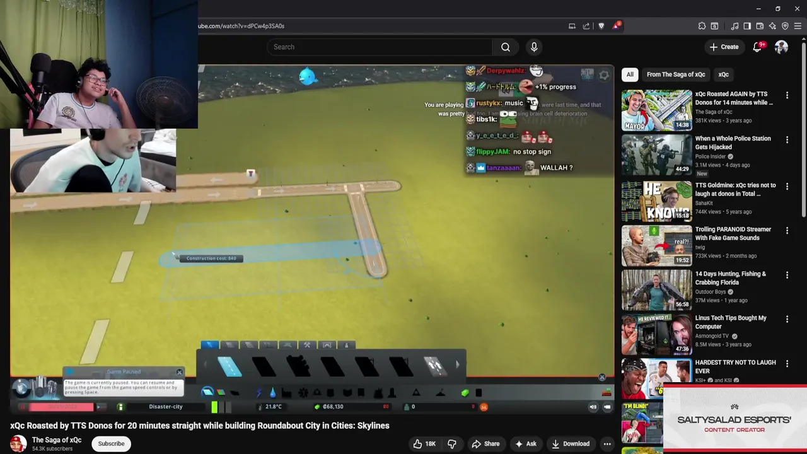
Task: Close the Game Paused tooltip
Action: 180,372
